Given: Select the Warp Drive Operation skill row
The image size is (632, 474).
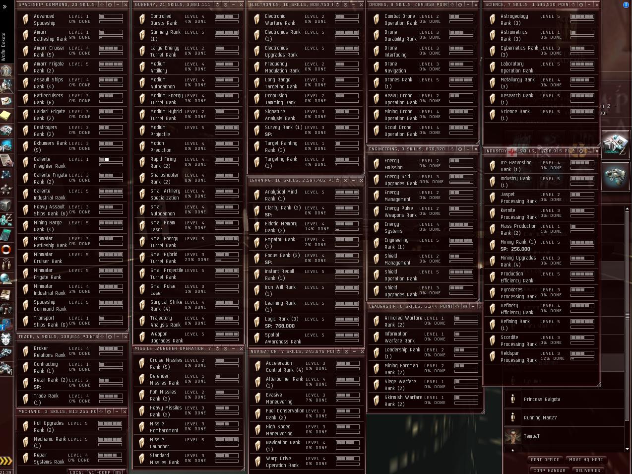Looking at the screenshot, I should (x=305, y=462).
